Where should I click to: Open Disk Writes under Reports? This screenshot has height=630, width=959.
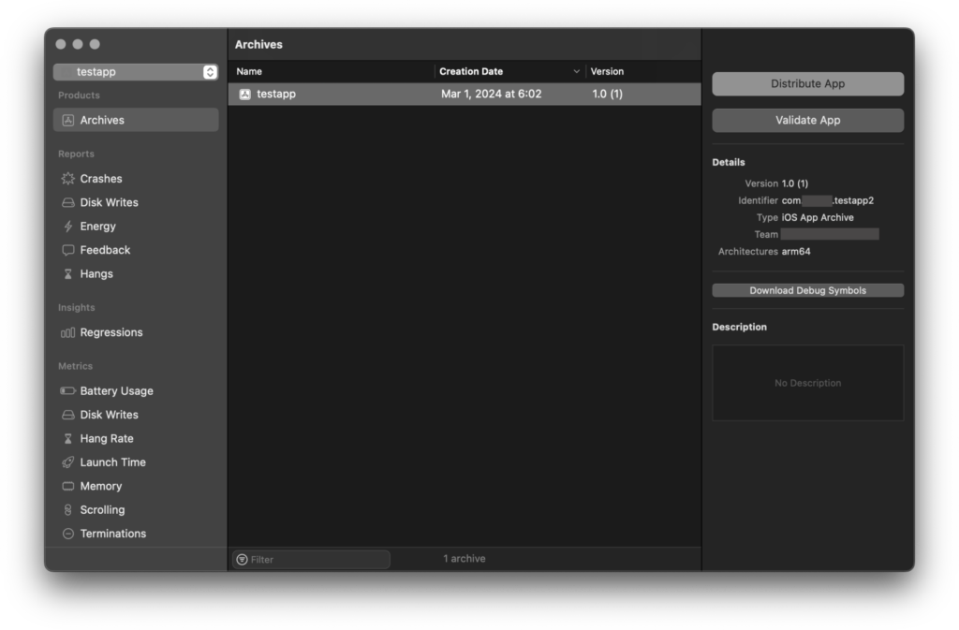coord(136,203)
